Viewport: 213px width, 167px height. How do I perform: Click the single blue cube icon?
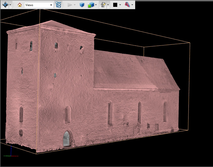click(x=82, y=5)
